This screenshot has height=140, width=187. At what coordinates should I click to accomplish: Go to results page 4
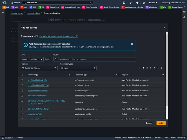click(x=155, y=68)
